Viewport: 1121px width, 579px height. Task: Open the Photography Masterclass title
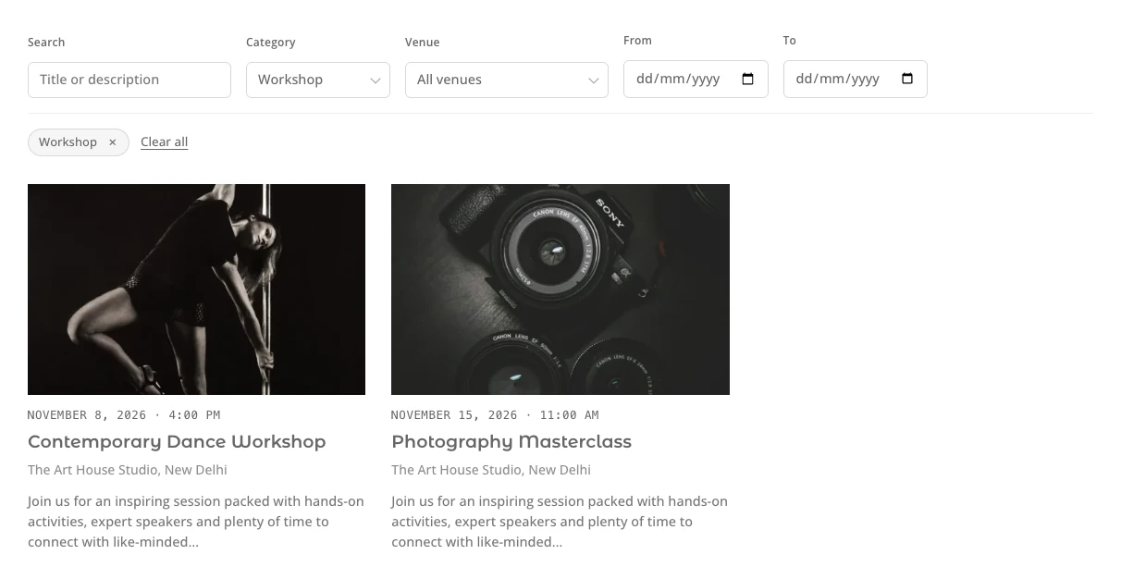tap(511, 441)
